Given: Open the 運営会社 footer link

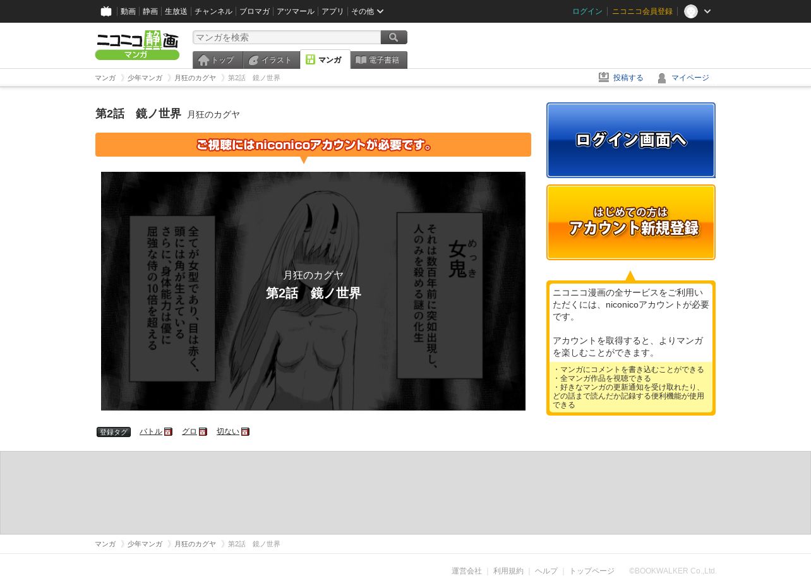Looking at the screenshot, I should (x=467, y=571).
